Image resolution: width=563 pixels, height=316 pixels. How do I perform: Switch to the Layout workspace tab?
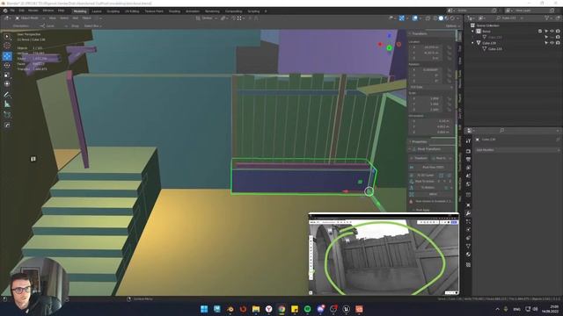click(x=97, y=11)
